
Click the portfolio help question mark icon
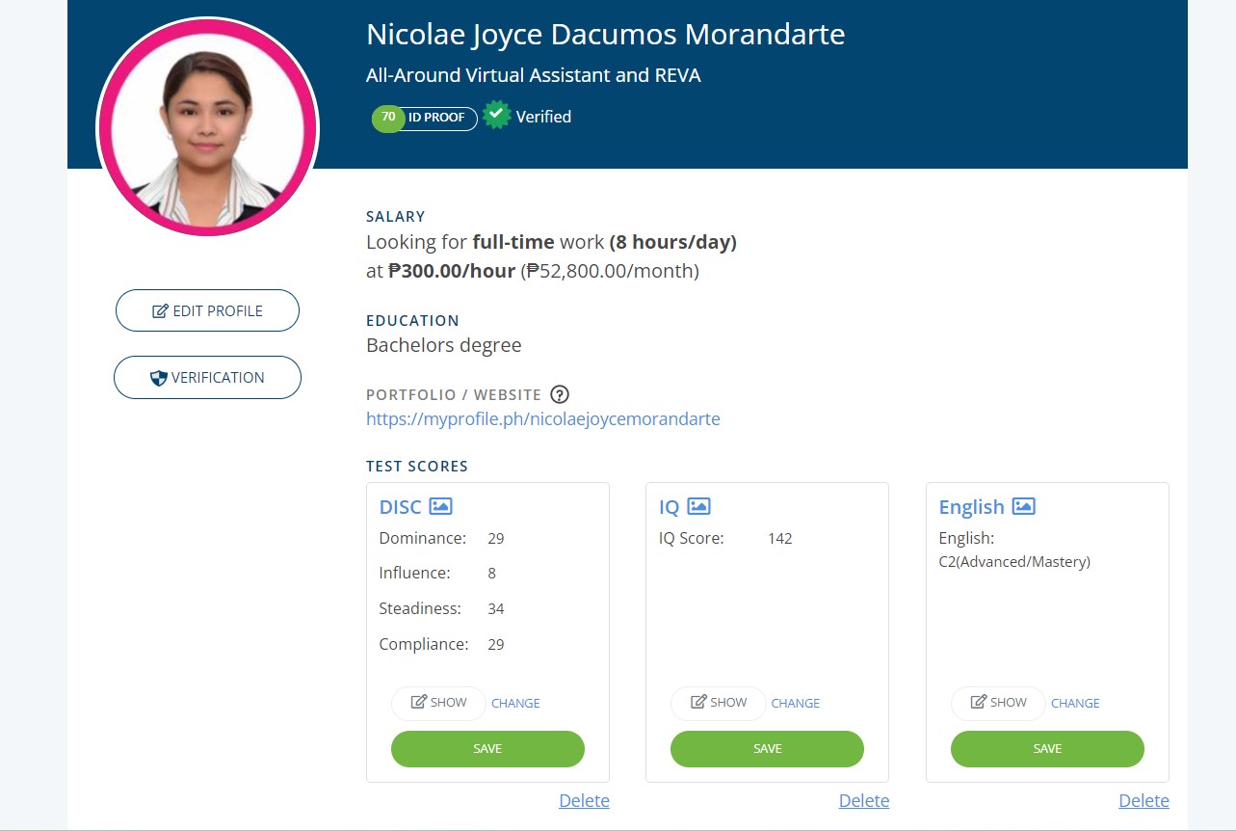point(560,394)
